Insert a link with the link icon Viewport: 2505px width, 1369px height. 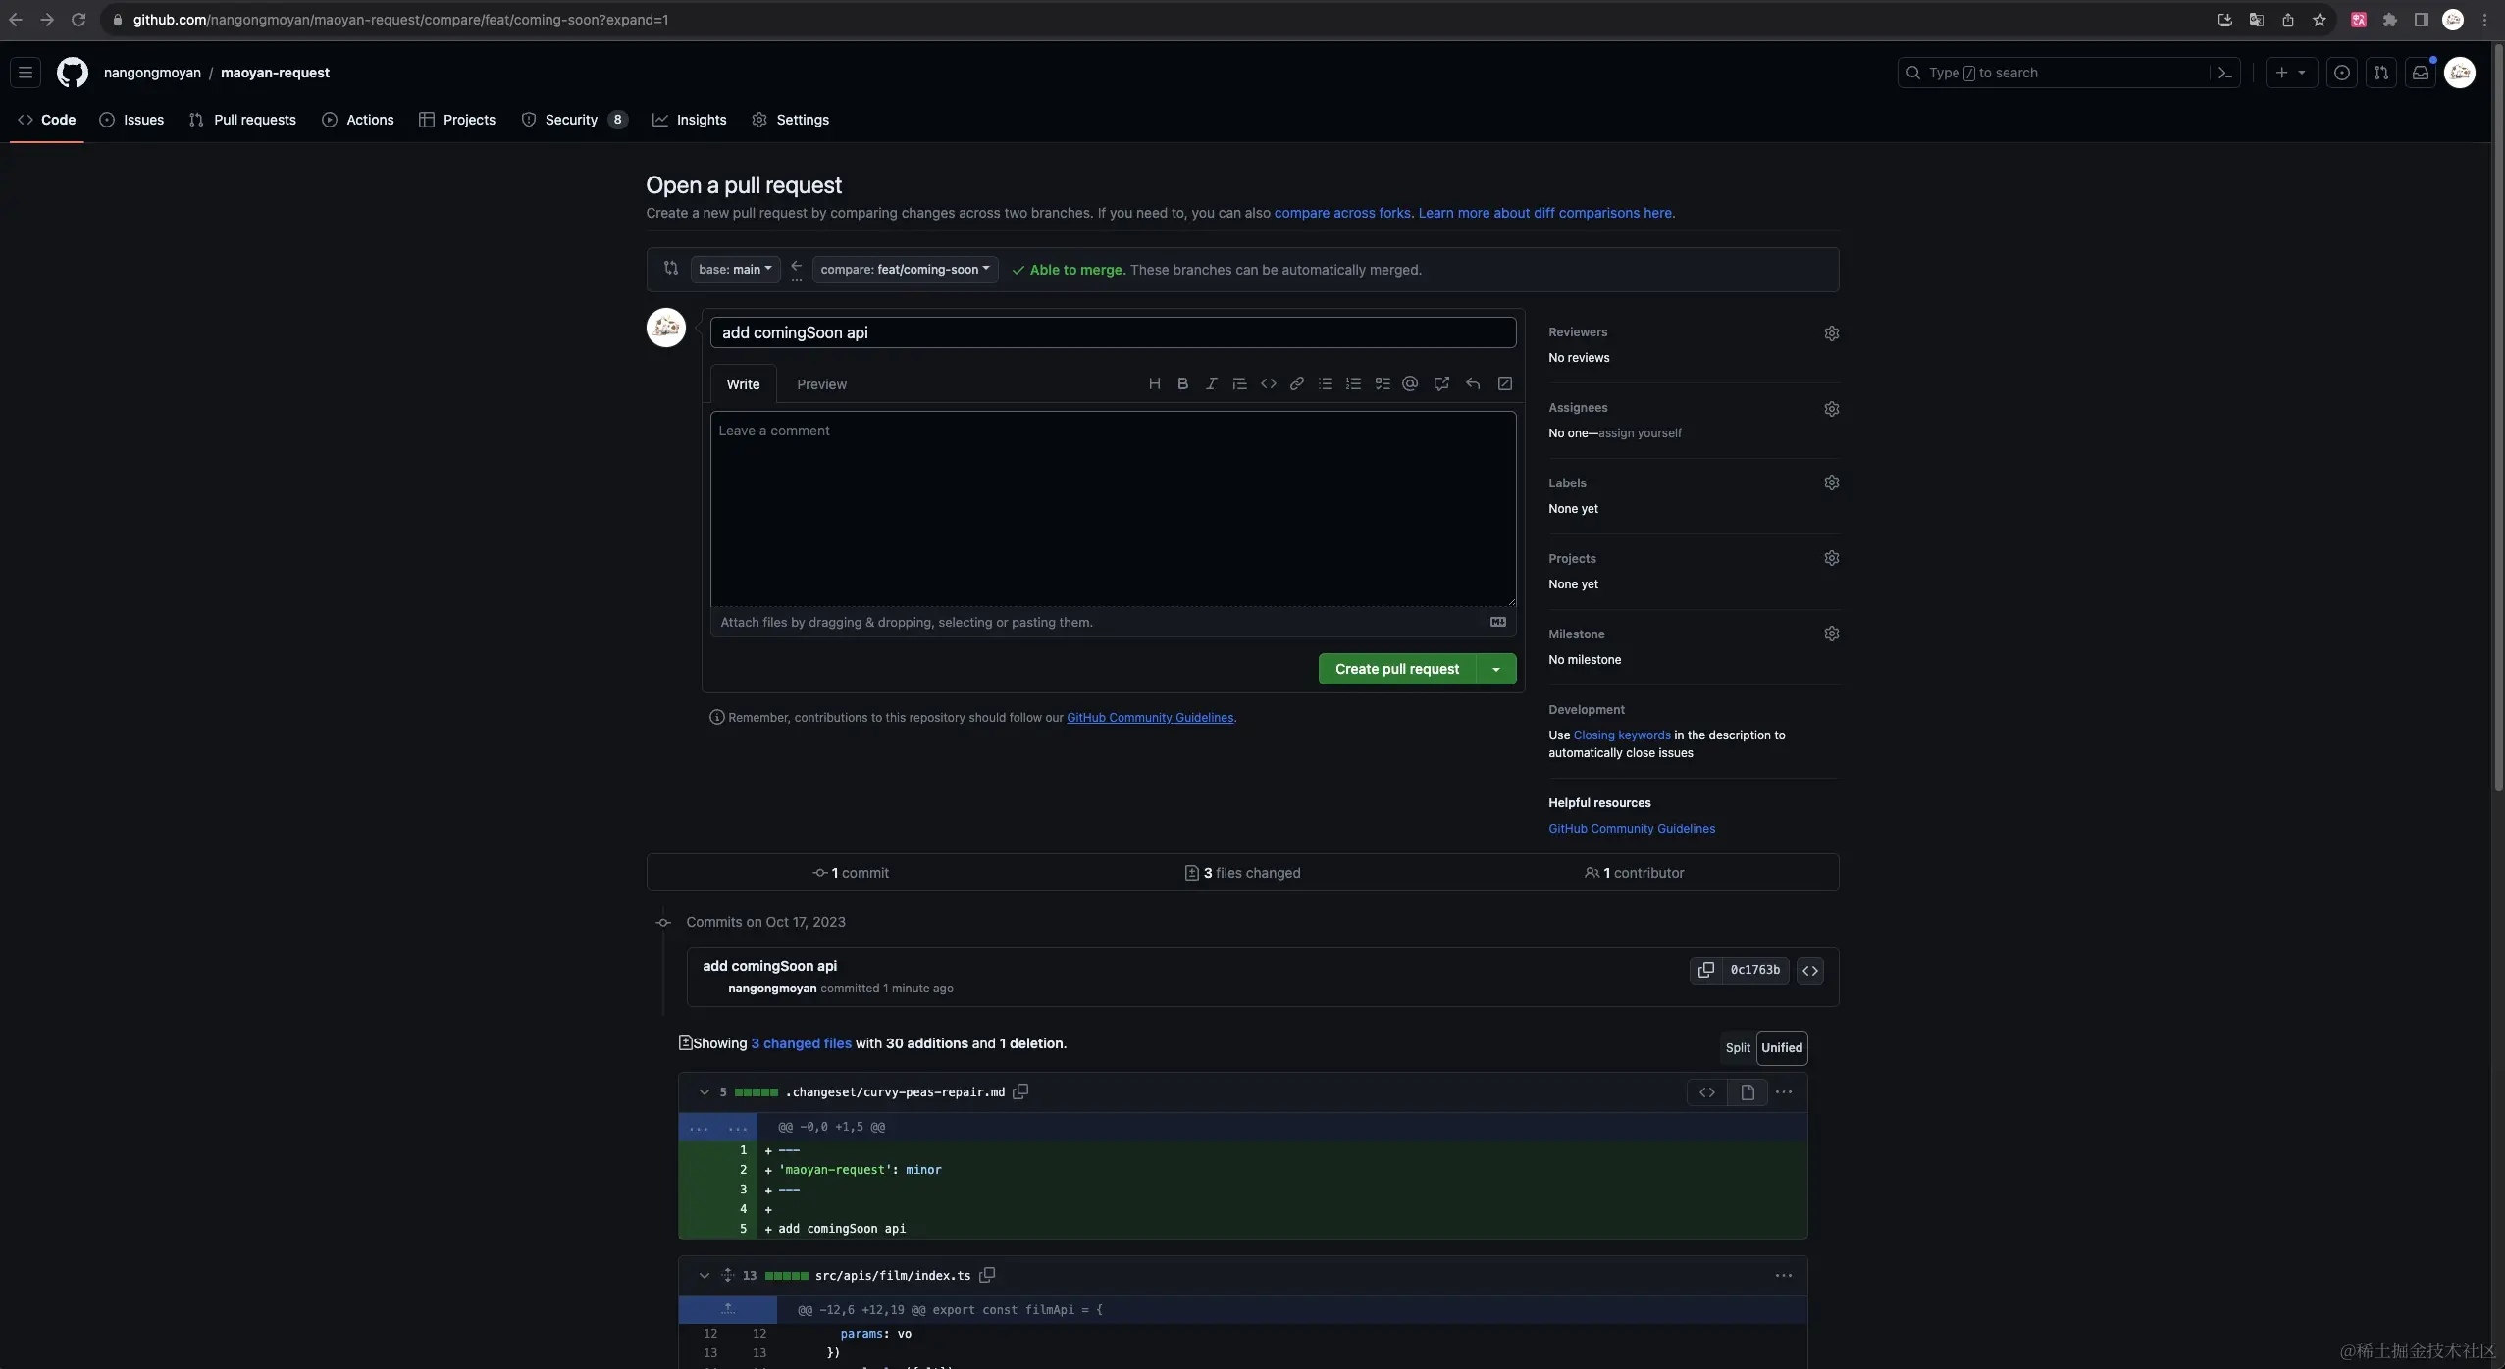click(1296, 383)
